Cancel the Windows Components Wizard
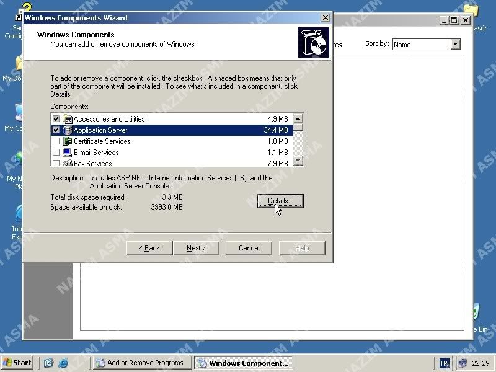496x372 pixels. 249,248
